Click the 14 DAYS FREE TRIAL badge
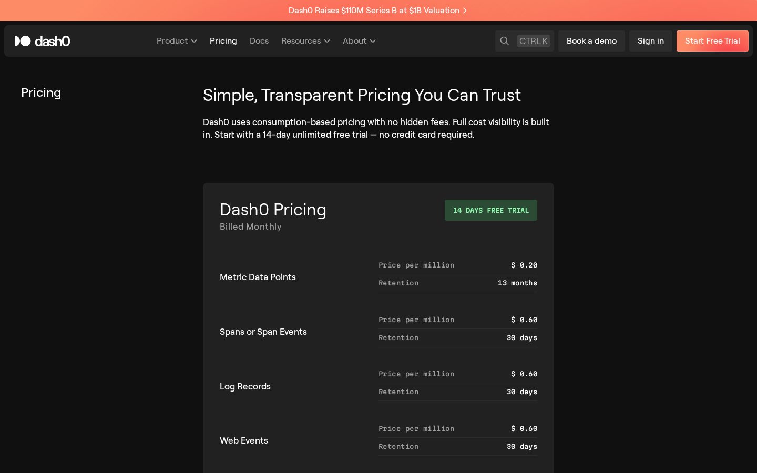The image size is (757, 473). tap(491, 210)
